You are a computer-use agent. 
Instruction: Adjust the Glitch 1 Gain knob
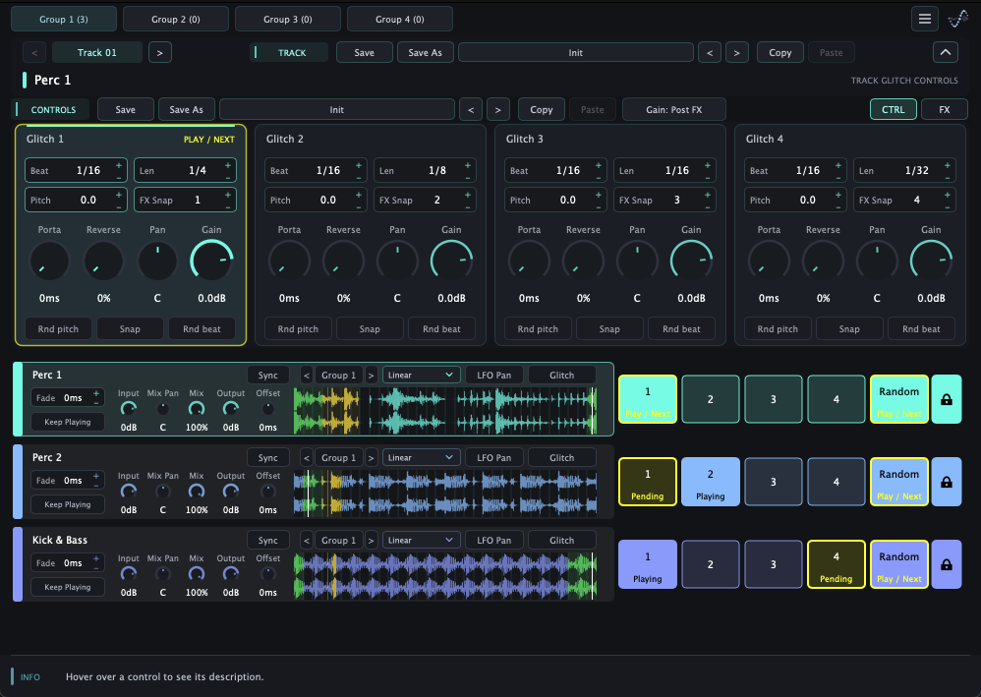coord(211,261)
